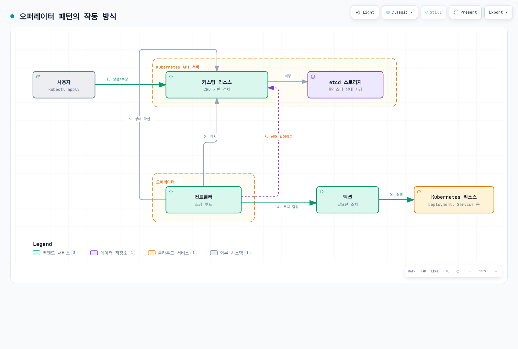Click the count badge beside 데이터 저장소
The width and height of the screenshot is (518, 349).
(132, 253)
